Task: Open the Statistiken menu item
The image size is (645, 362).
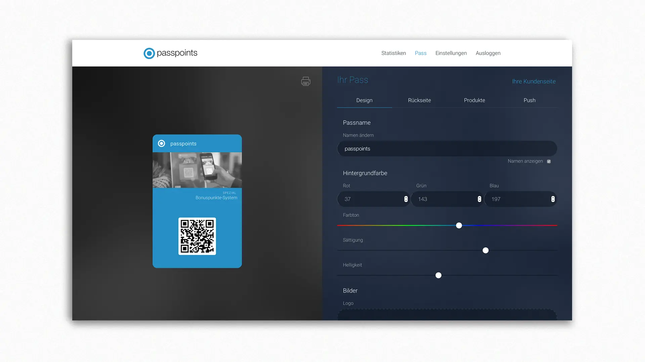Action: click(x=393, y=53)
